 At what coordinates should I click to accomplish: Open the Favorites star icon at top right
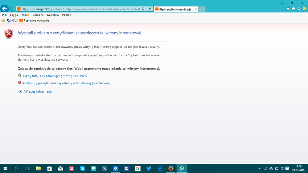(293, 9)
